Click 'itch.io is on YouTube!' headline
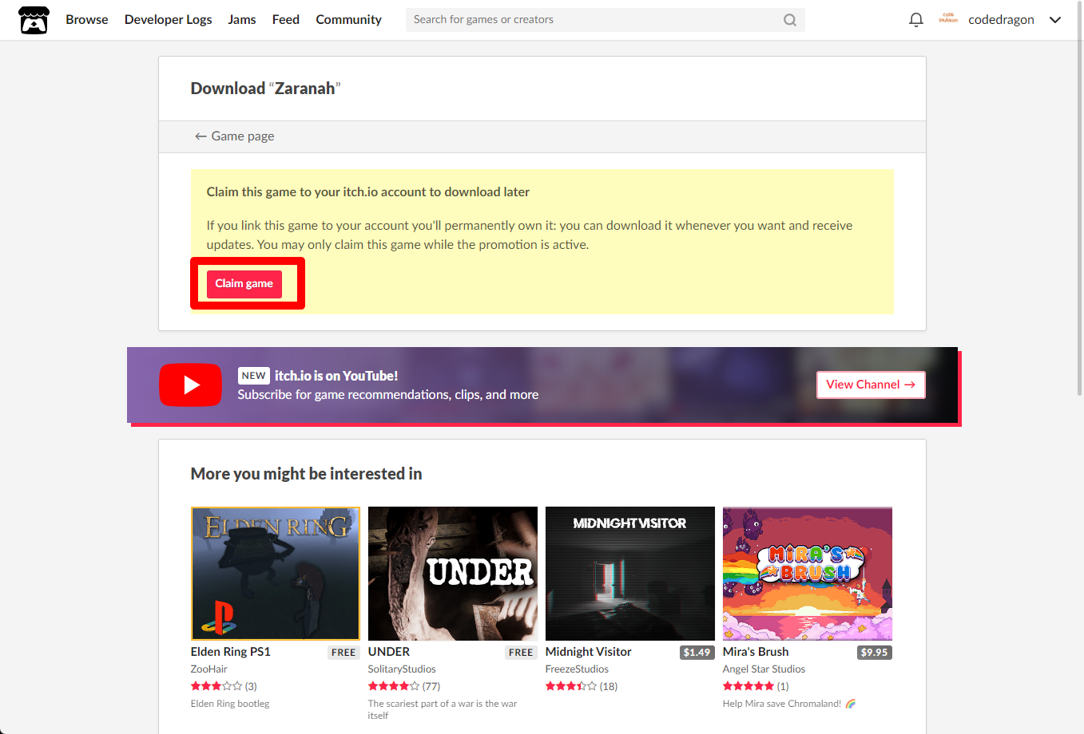This screenshot has height=734, width=1084. [336, 376]
